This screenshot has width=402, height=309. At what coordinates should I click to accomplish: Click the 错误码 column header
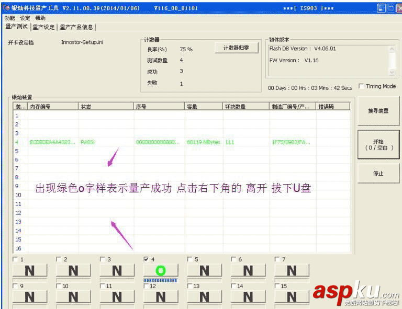pyautogui.click(x=333, y=107)
